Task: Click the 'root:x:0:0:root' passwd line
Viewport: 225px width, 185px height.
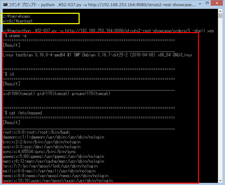Action: pos(36,132)
